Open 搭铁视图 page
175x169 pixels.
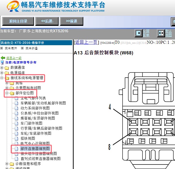pyautogui.click(x=28, y=138)
